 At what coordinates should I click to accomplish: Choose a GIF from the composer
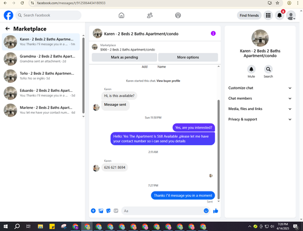click(x=116, y=211)
